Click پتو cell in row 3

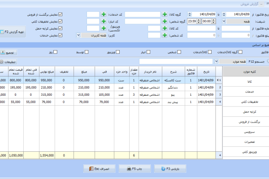tap(174, 94)
